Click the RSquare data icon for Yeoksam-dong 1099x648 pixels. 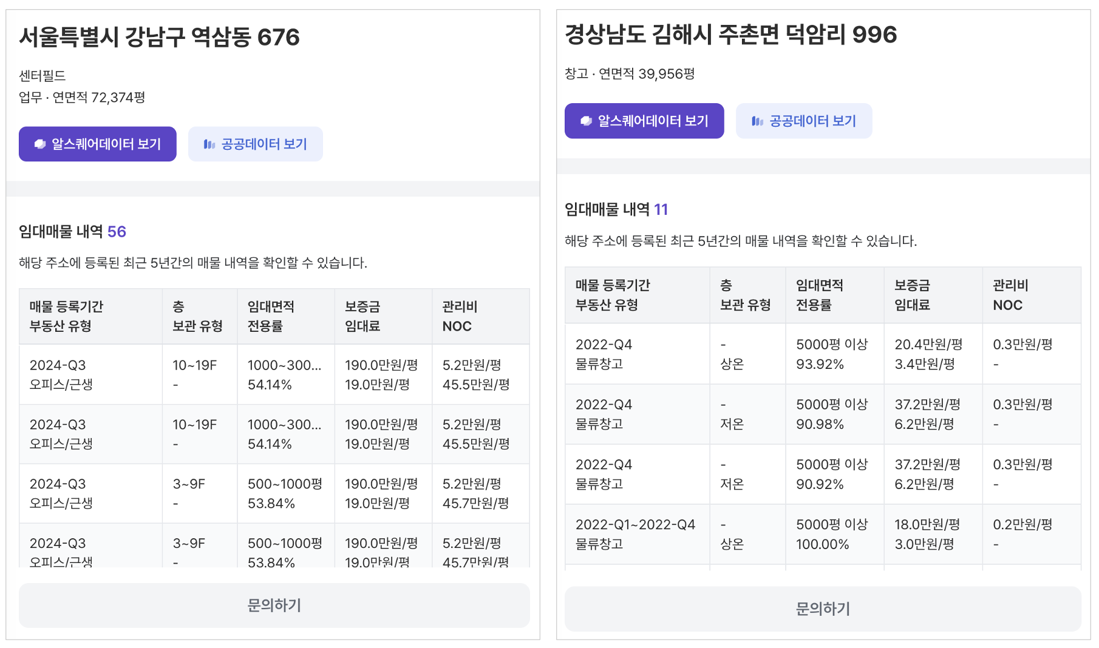40,144
